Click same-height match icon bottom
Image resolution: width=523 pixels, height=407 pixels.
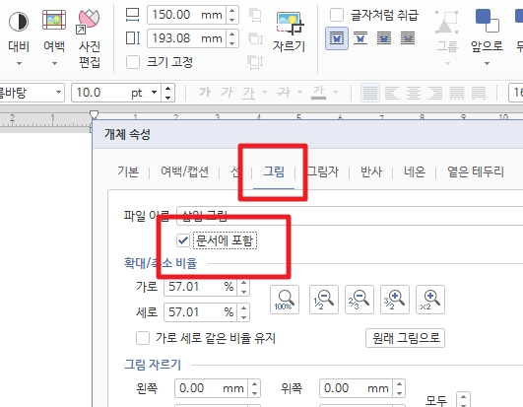pyautogui.click(x=255, y=62)
